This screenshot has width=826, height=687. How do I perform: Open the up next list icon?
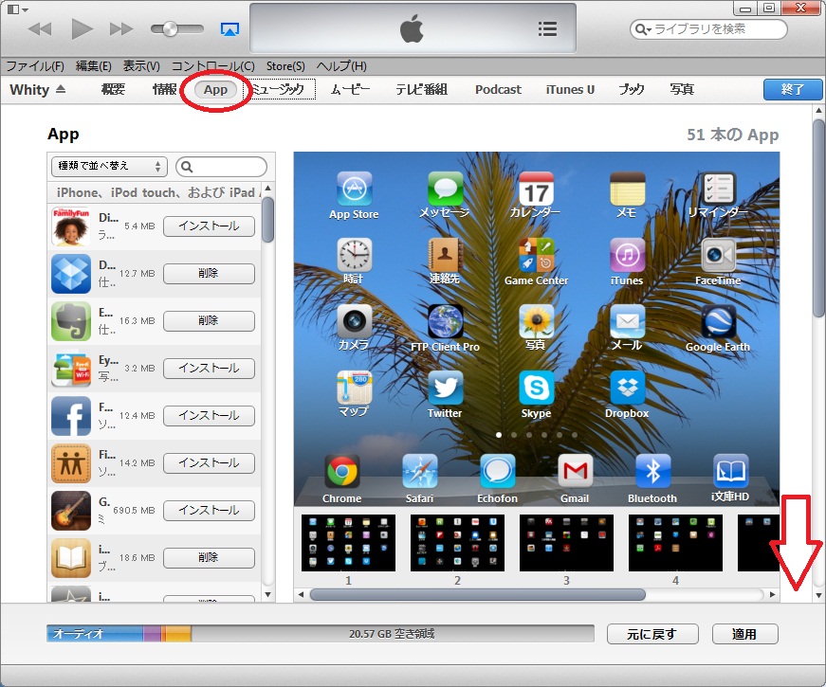coord(547,29)
